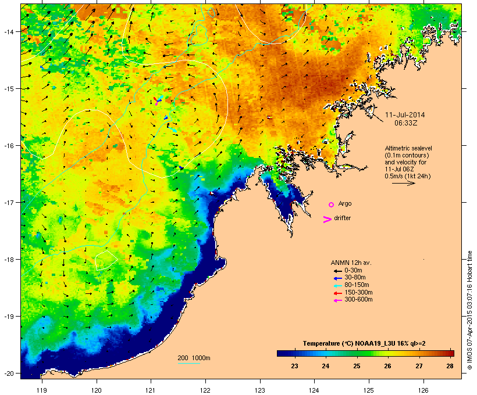The width and height of the screenshot is (477, 395).
Task: Click the colorbar tick label '24'
Action: tap(326, 366)
